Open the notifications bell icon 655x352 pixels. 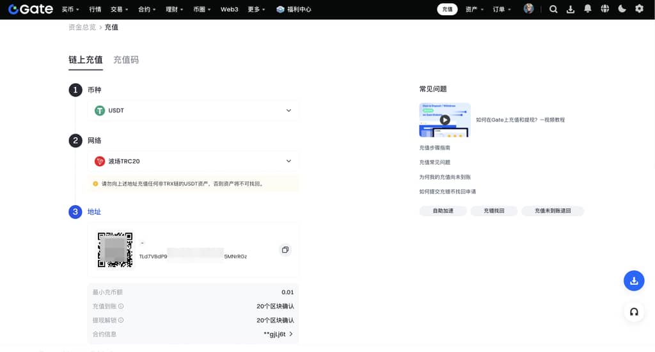click(x=588, y=9)
